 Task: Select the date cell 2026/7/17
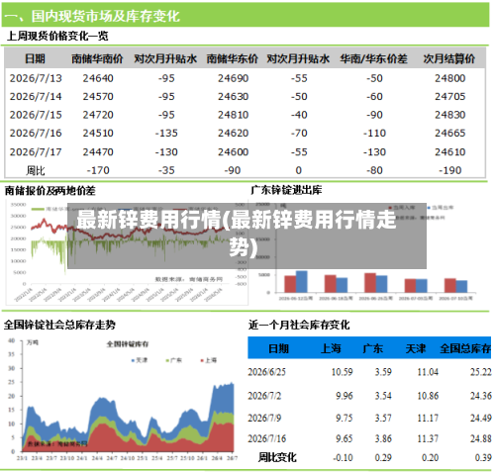[36, 151]
